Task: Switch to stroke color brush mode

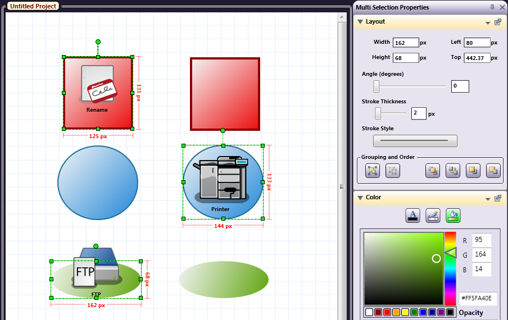Action: [x=433, y=215]
